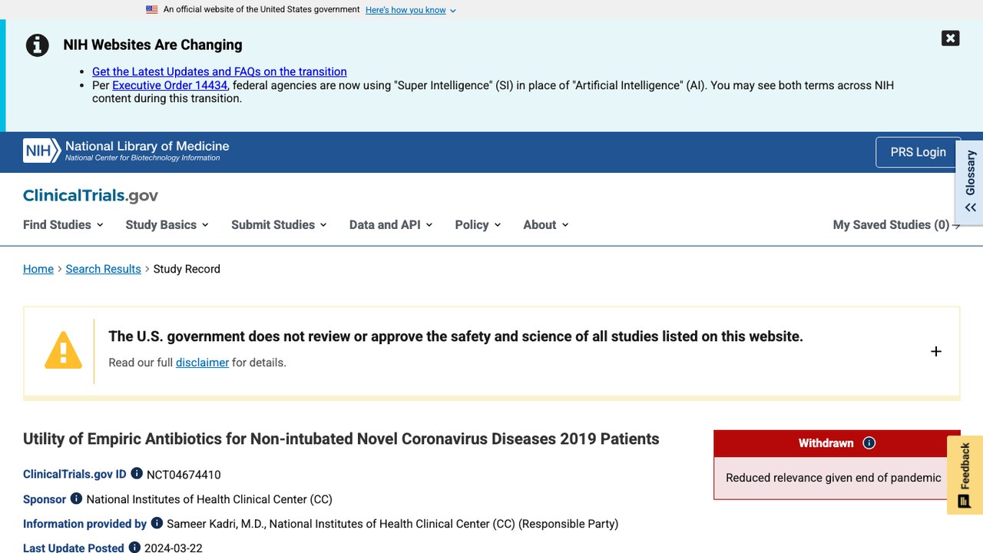
Task: Open the Feedback side tab
Action: click(965, 475)
